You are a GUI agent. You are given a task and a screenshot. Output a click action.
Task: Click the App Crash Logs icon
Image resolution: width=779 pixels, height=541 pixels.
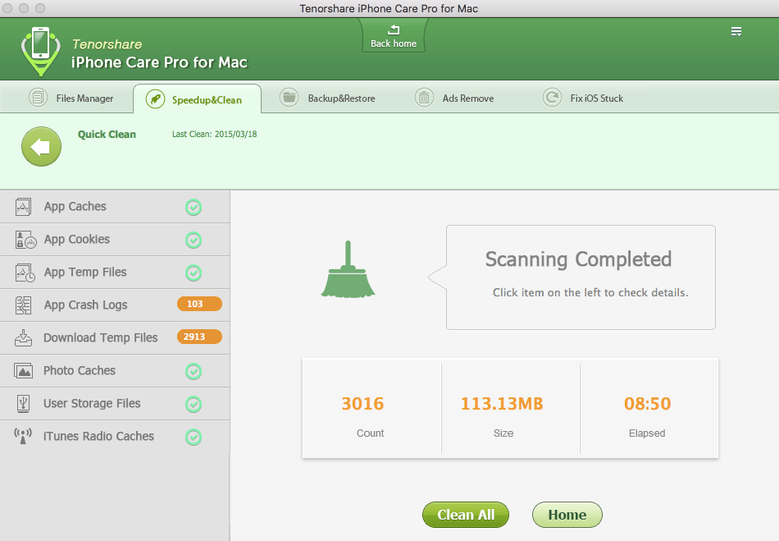(x=23, y=305)
